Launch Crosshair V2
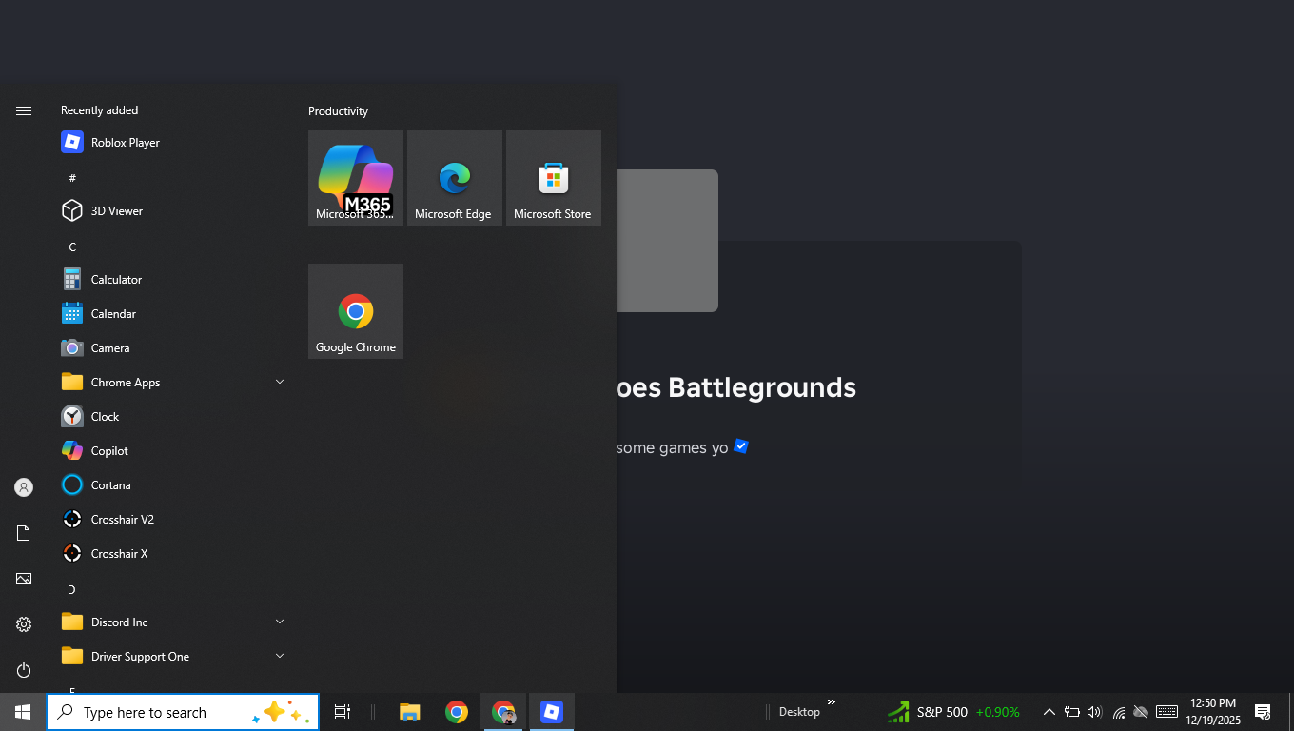 click(x=171, y=520)
